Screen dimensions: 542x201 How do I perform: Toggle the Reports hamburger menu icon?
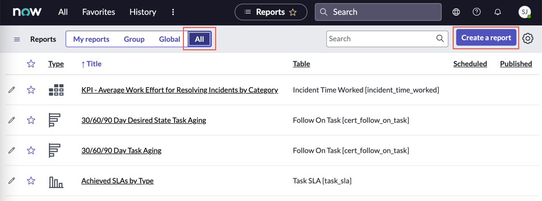[17, 39]
